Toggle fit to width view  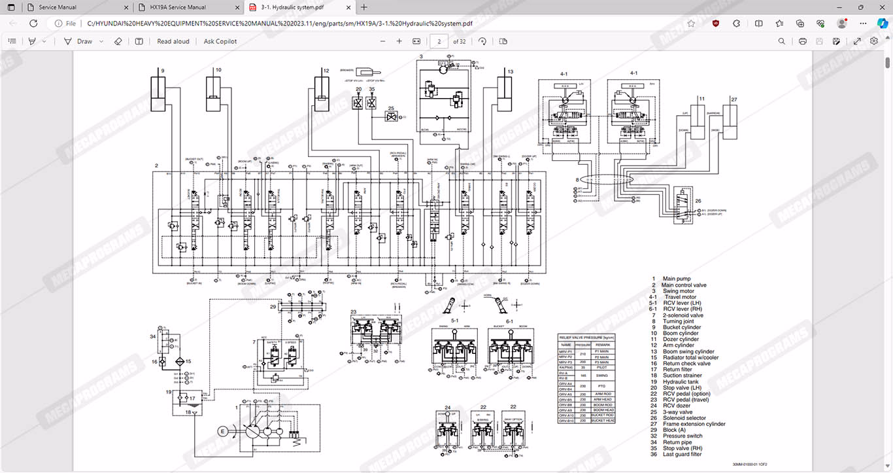[417, 41]
